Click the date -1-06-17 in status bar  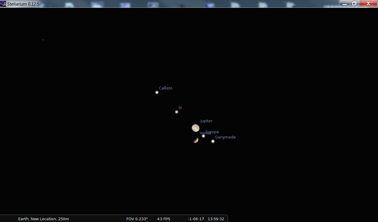tap(196, 219)
